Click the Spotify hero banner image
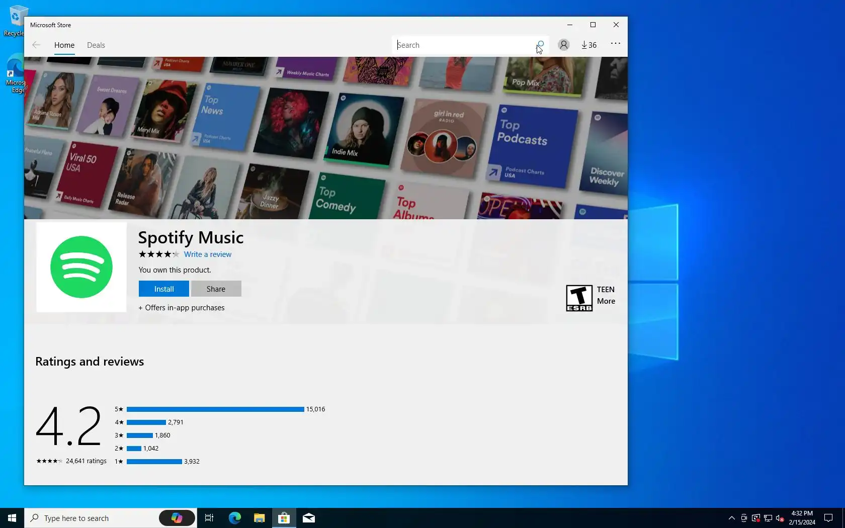 tap(326, 138)
